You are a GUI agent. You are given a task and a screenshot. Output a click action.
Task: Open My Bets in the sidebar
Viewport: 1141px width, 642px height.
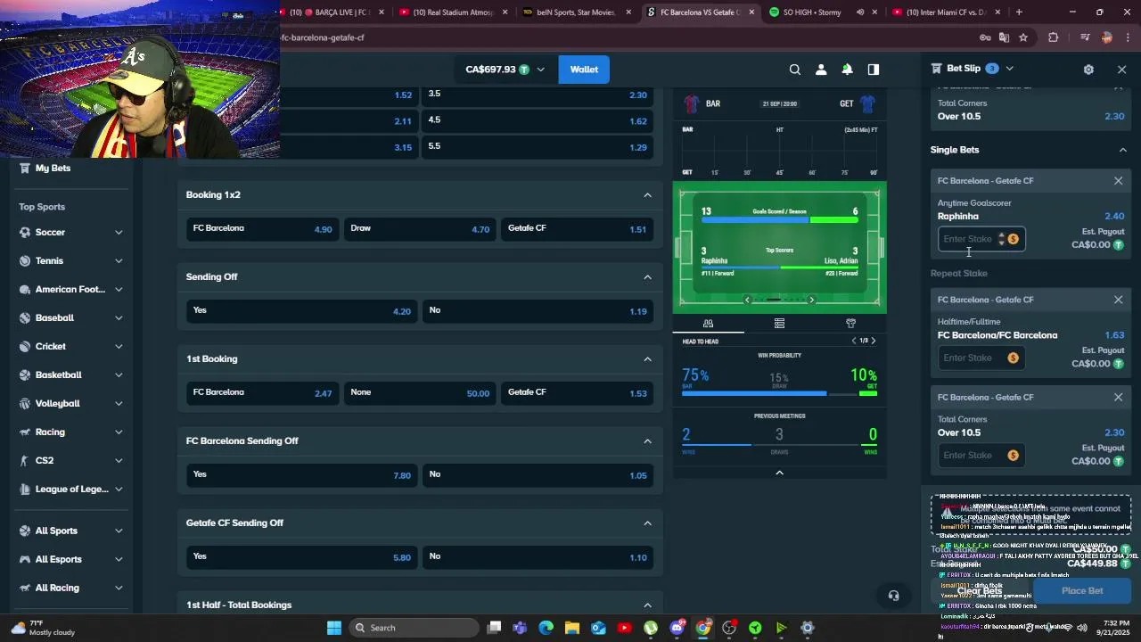tap(53, 168)
